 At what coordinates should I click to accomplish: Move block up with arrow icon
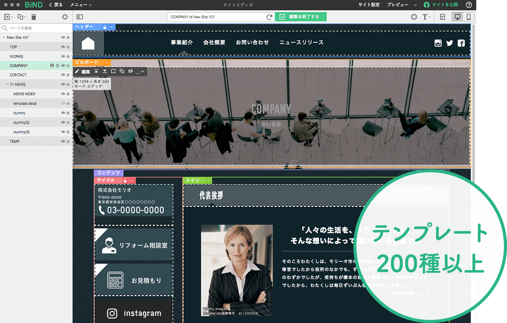(x=96, y=71)
